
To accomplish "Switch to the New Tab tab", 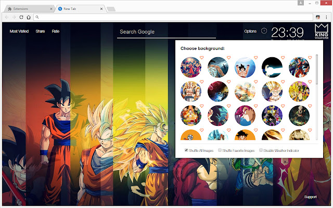I will coord(80,9).
